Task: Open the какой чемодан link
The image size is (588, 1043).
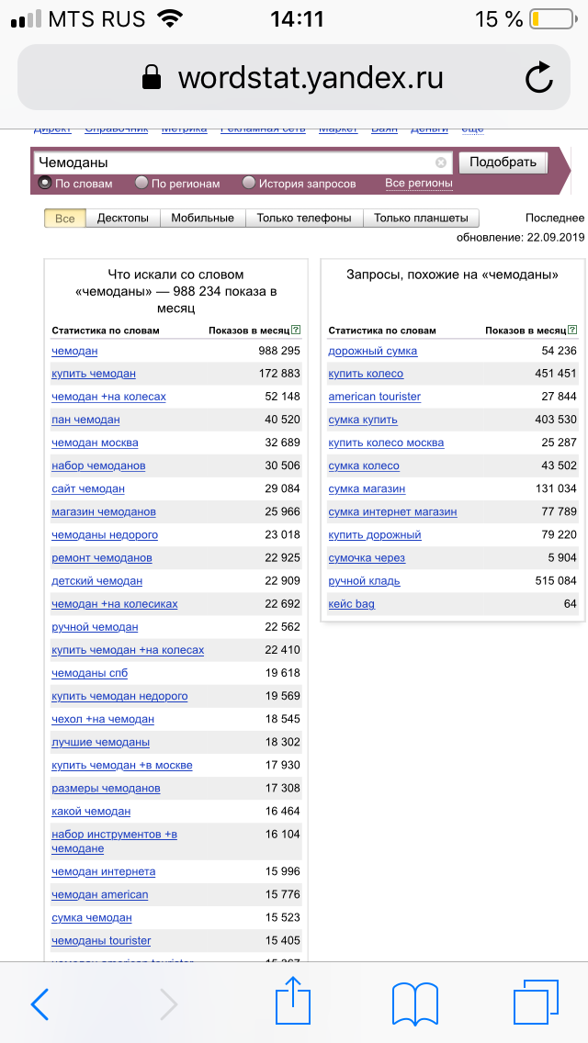Action: pyautogui.click(x=91, y=812)
